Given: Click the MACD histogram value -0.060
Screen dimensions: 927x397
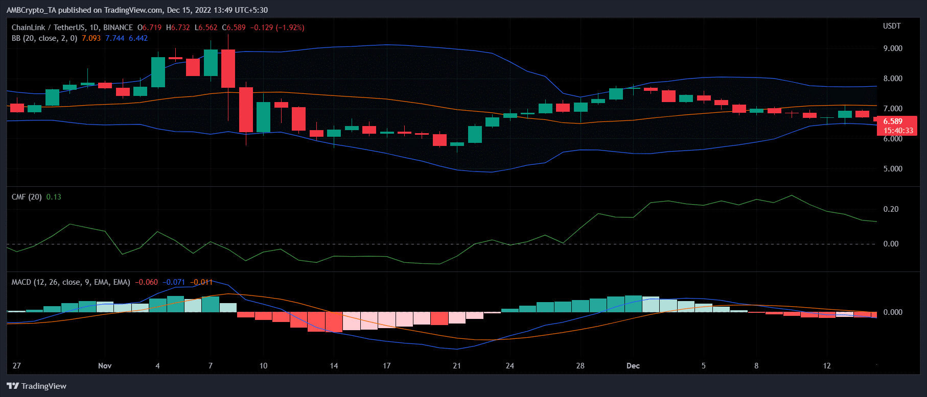Looking at the screenshot, I should (x=146, y=282).
